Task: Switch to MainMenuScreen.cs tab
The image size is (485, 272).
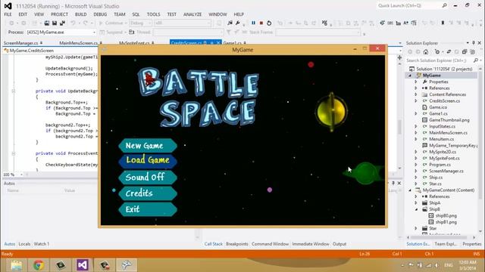Action: 78,43
